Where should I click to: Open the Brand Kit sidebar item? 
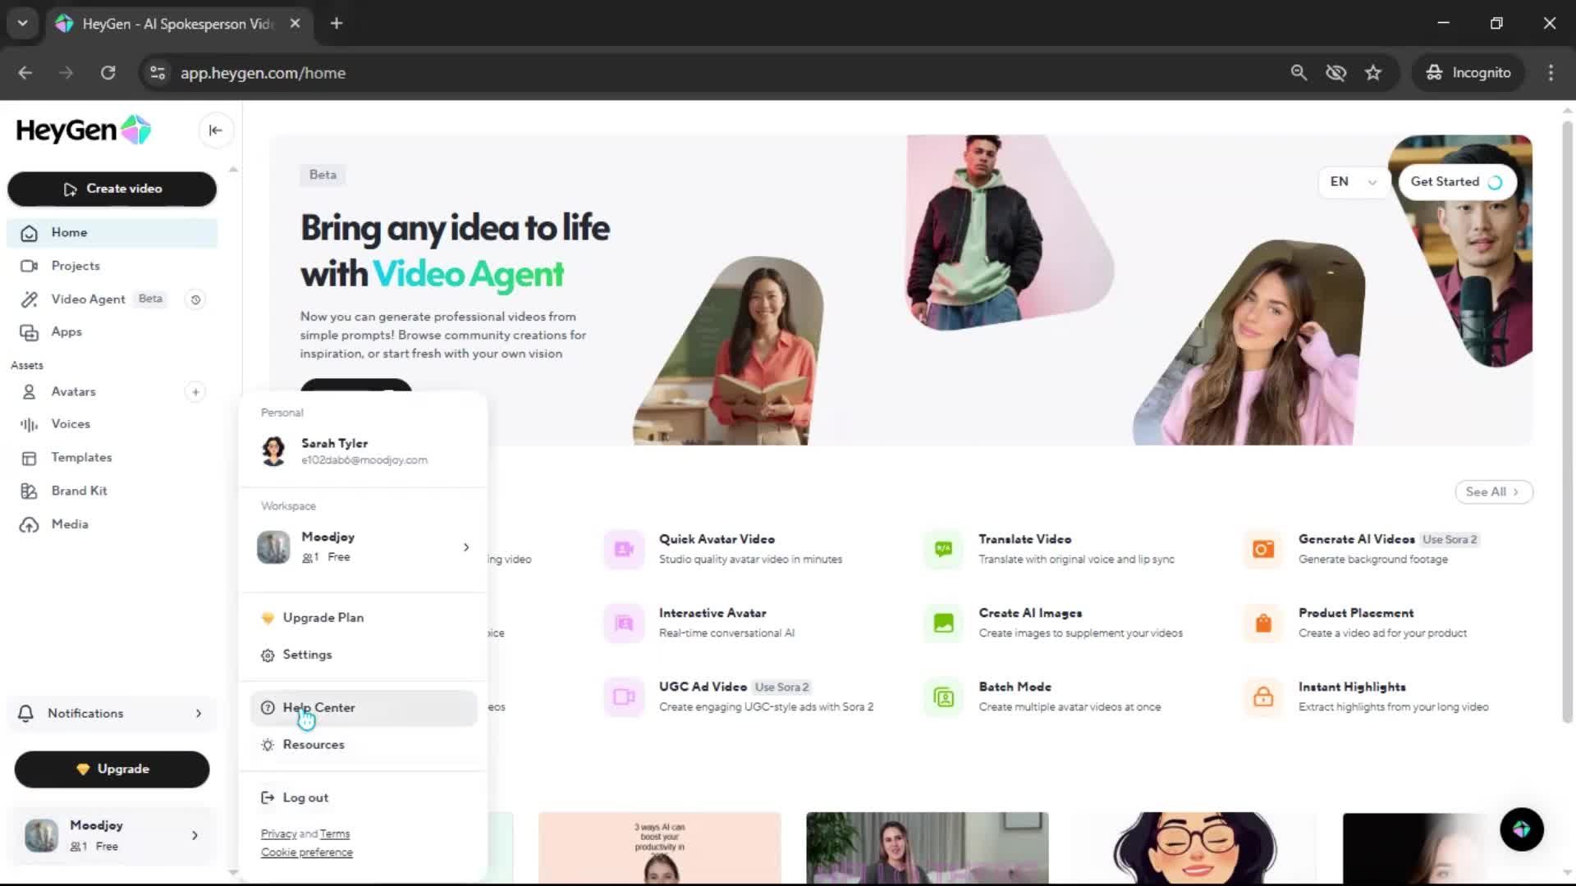pyautogui.click(x=79, y=491)
